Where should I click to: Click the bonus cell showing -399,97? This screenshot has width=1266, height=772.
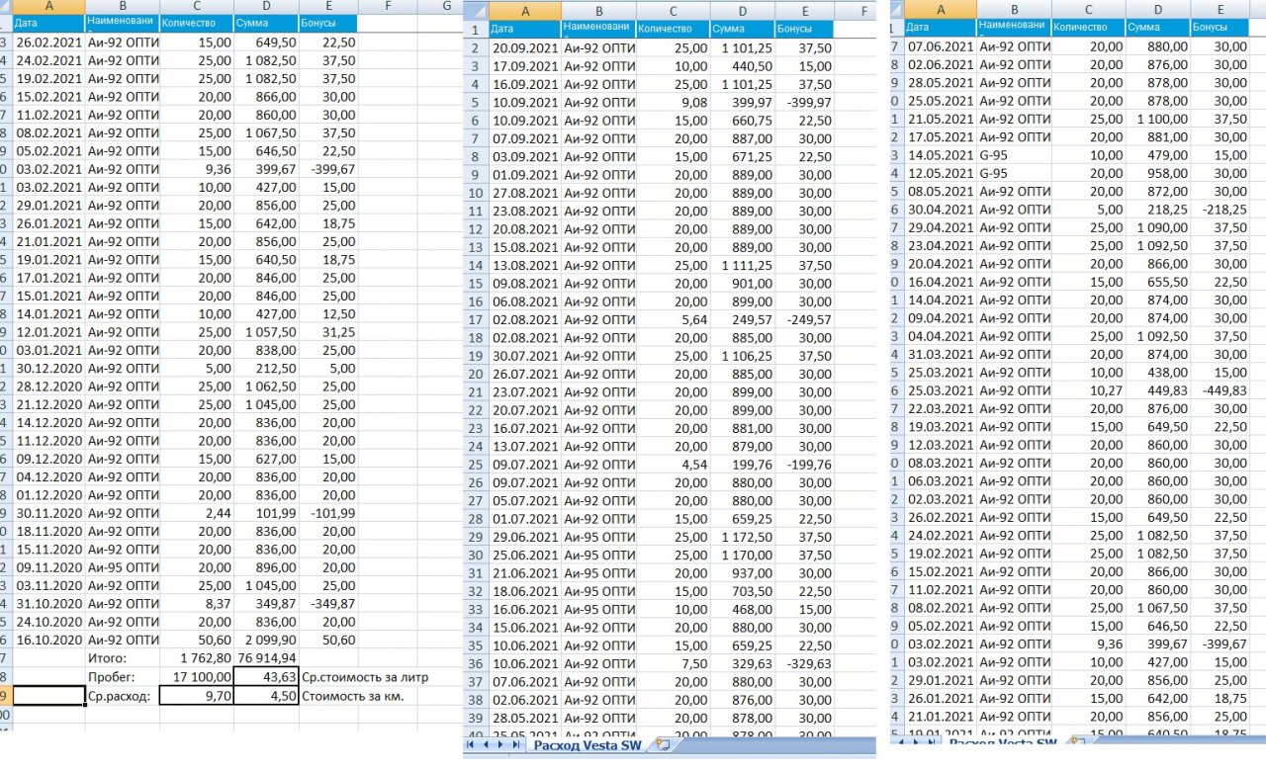[x=804, y=103]
